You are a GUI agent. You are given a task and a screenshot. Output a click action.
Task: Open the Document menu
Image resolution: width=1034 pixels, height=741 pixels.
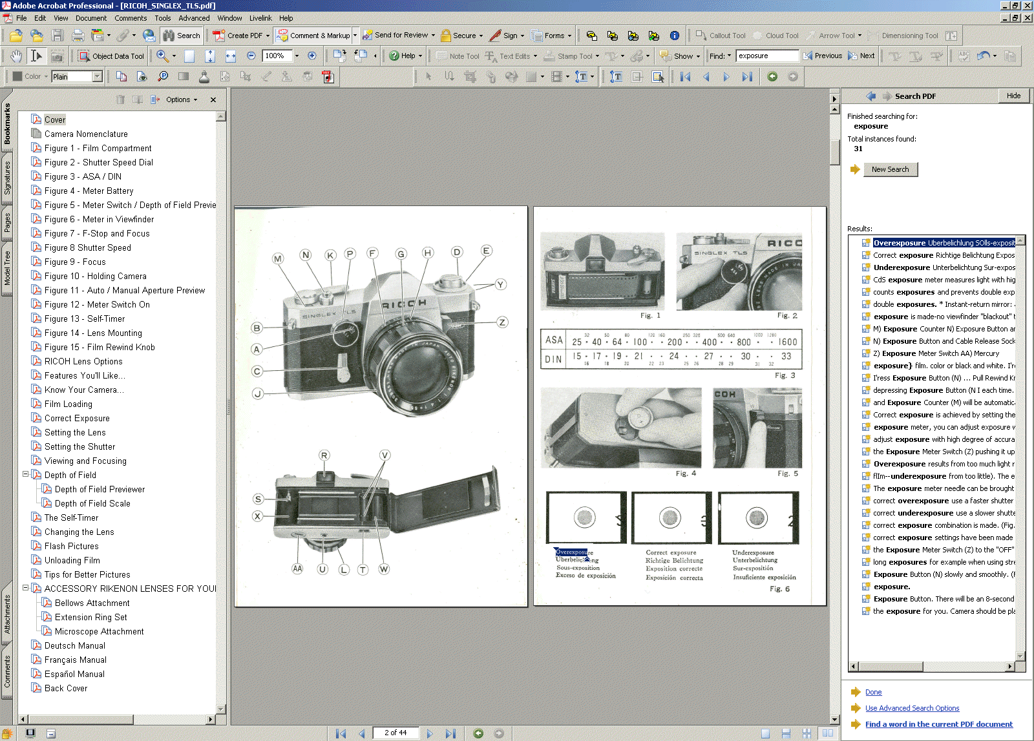click(x=91, y=18)
